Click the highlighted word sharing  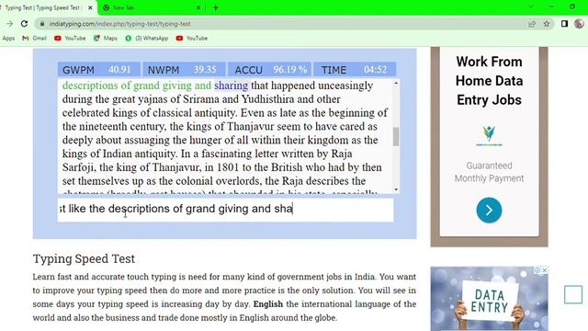[231, 86]
